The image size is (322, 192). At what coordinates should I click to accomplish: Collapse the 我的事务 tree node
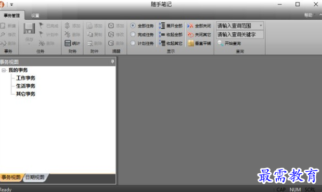click(4, 70)
